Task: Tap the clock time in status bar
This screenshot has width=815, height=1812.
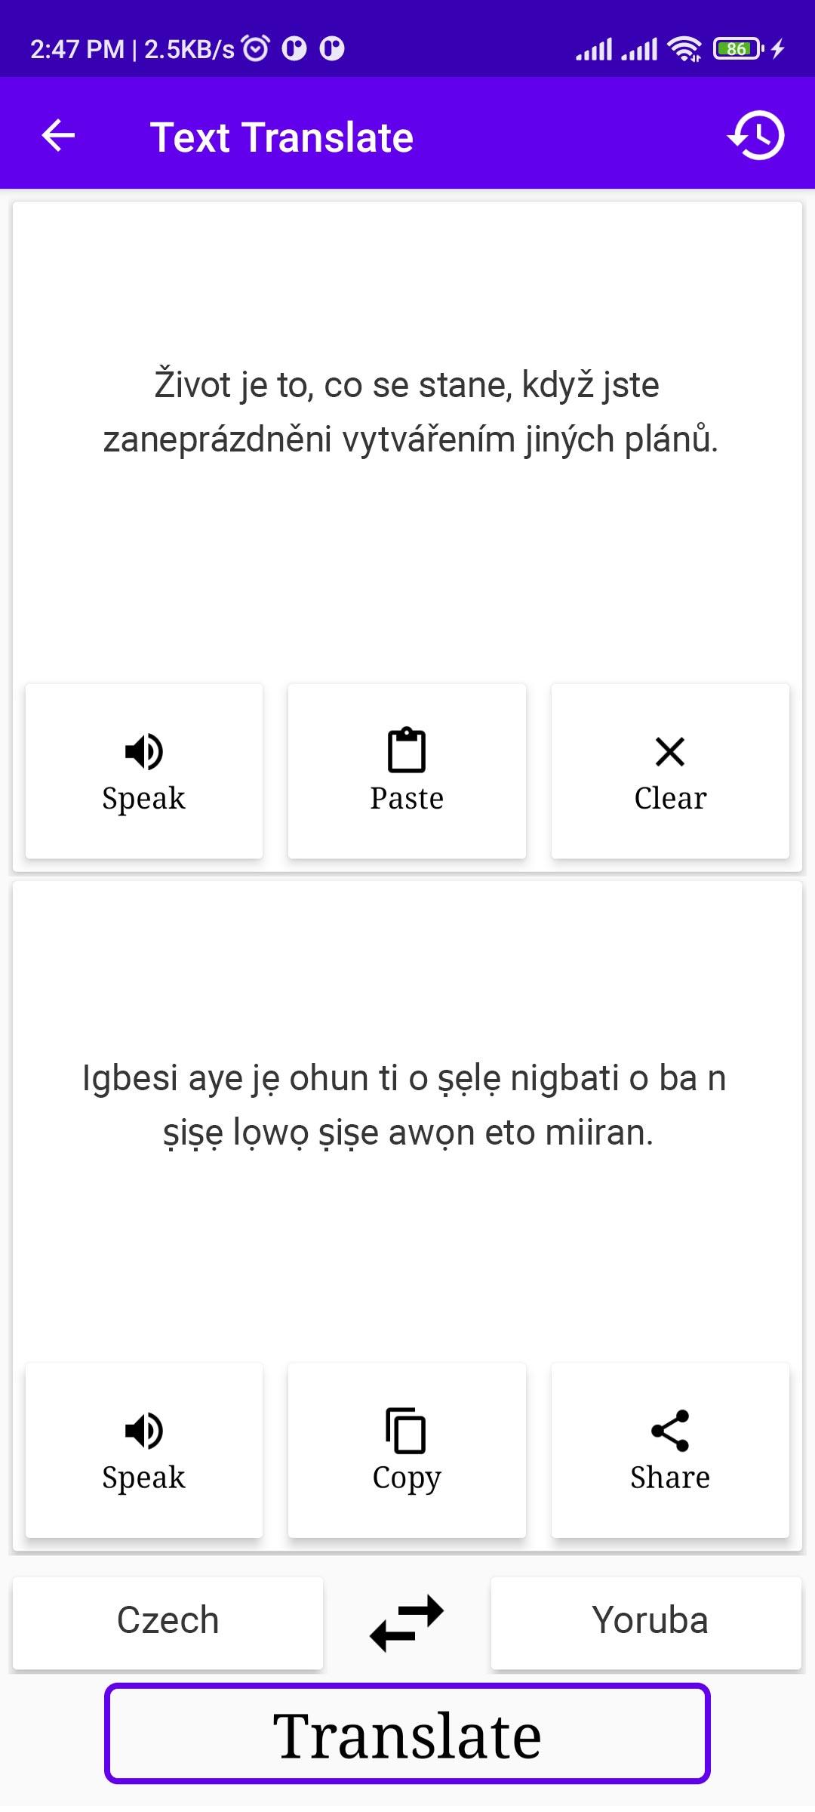Action: pos(77,49)
